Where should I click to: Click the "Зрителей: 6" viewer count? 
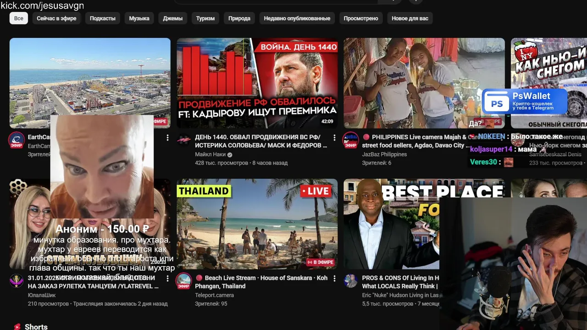[377, 163]
